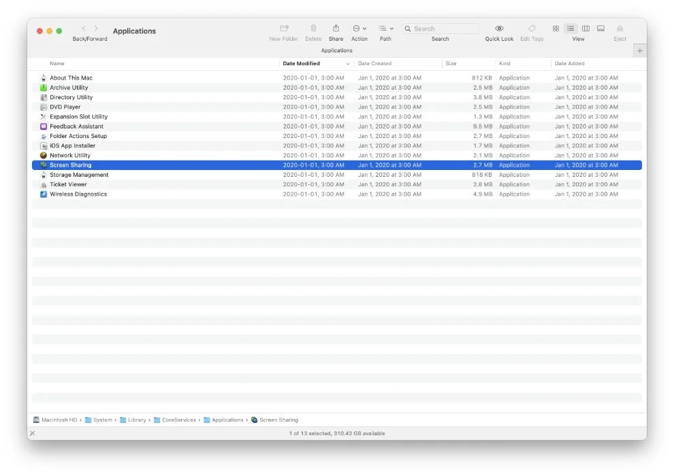The image size is (674, 476).
Task: Switch to list view
Action: pyautogui.click(x=571, y=29)
